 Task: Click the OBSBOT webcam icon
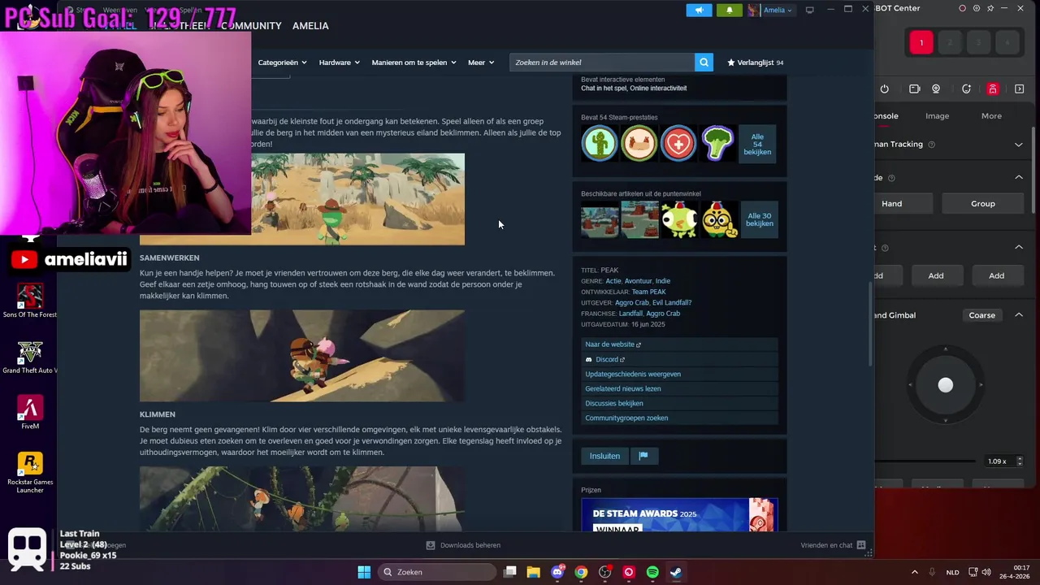pyautogui.click(x=936, y=89)
